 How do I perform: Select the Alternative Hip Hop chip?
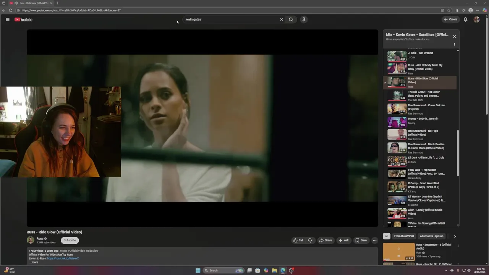pos(432,236)
